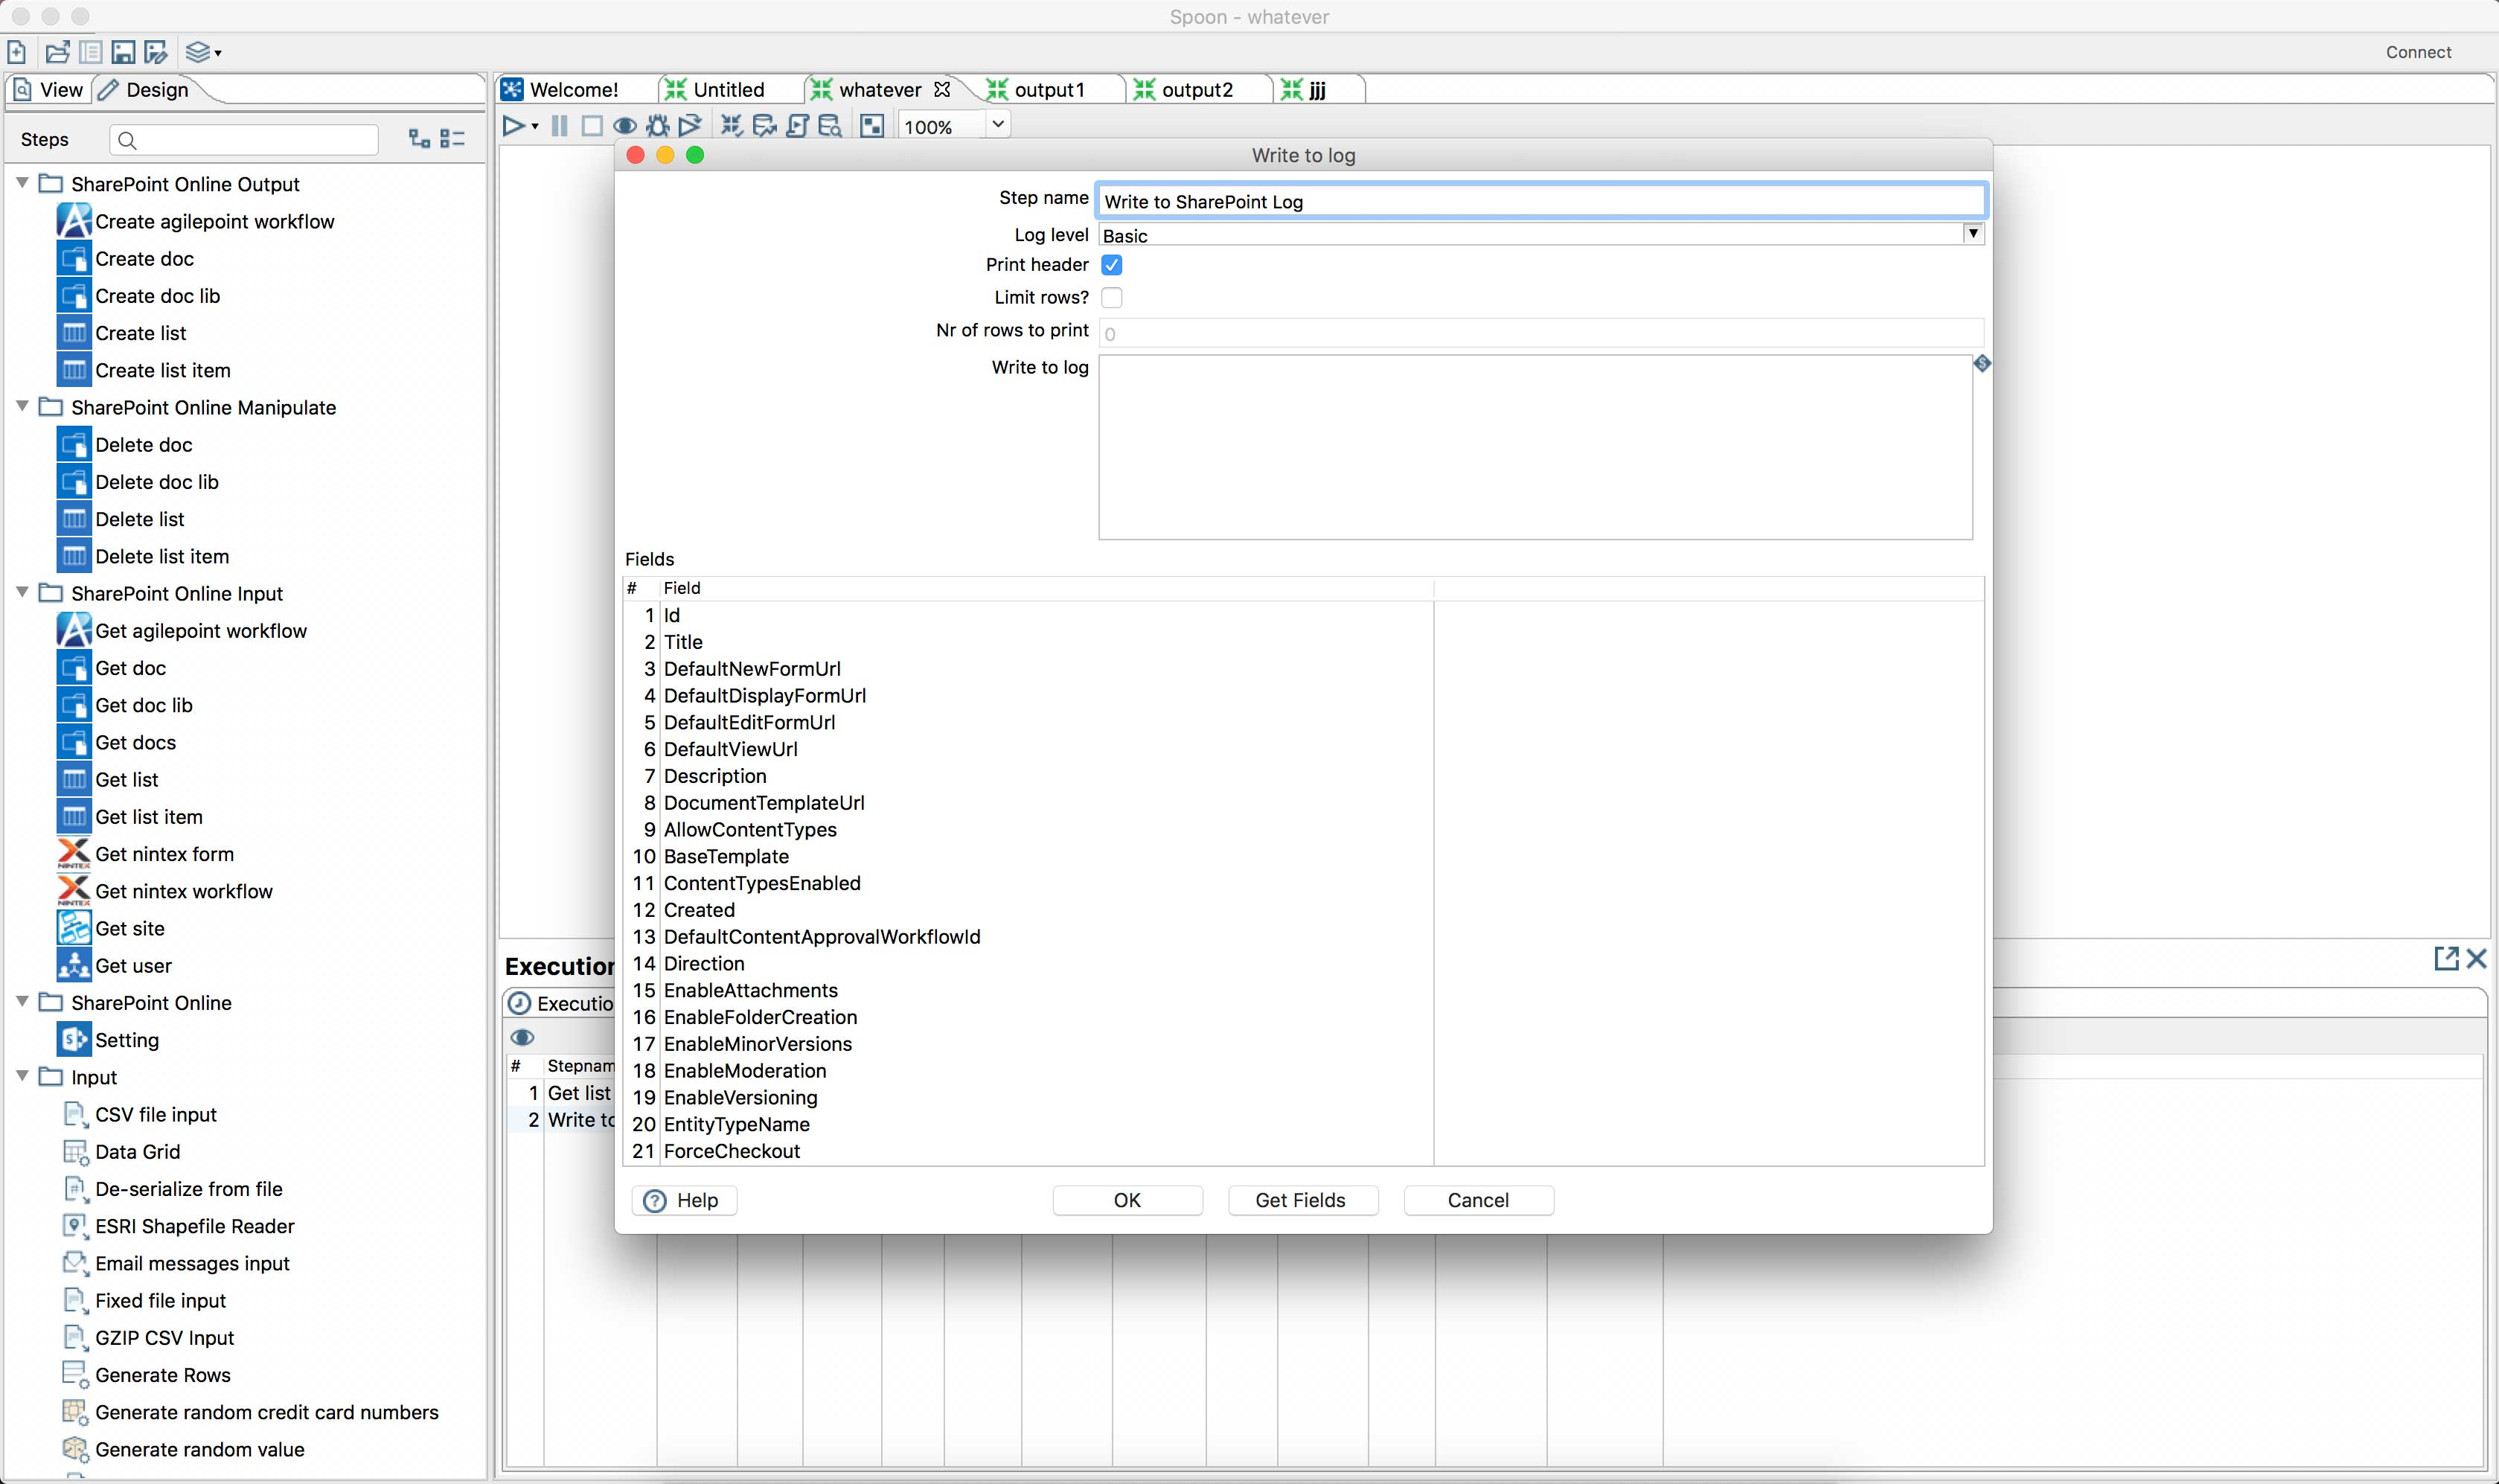Collapse the SharePoint Online Manipulate folder

(22, 406)
